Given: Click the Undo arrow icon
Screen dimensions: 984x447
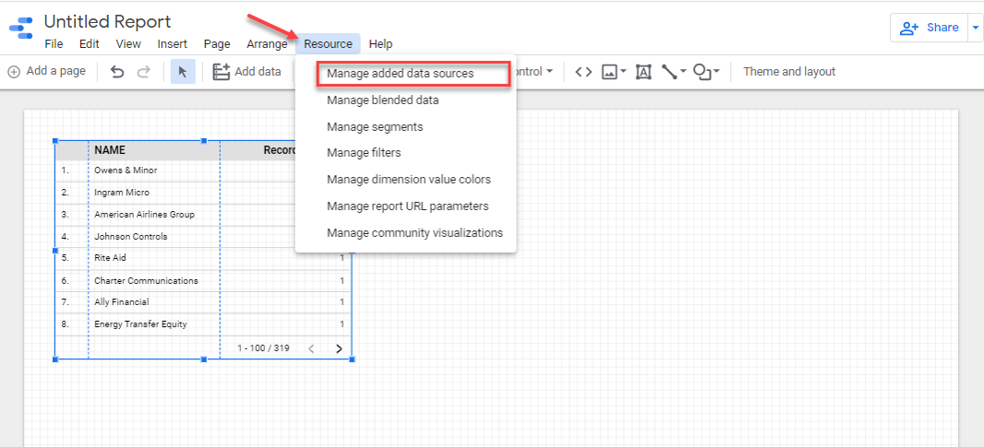Looking at the screenshot, I should point(117,72).
